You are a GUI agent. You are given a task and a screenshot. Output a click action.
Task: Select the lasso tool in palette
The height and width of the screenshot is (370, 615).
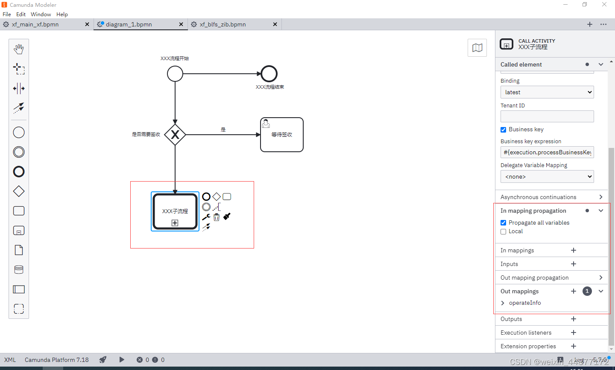tap(19, 69)
